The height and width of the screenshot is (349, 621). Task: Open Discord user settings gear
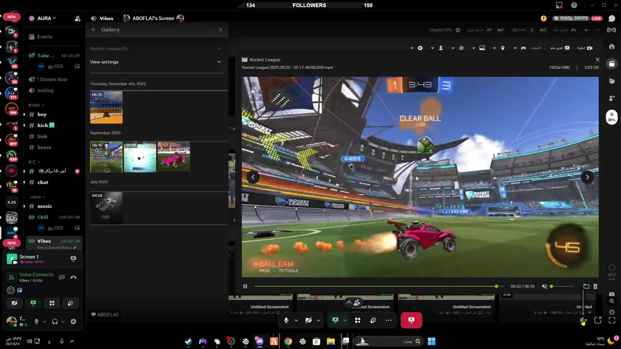[73, 321]
